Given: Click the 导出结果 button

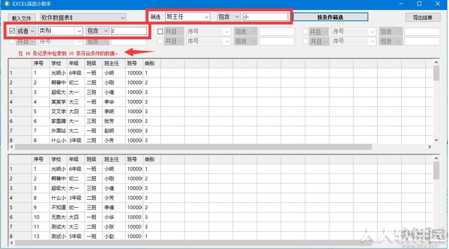Looking at the screenshot, I should coord(422,17).
